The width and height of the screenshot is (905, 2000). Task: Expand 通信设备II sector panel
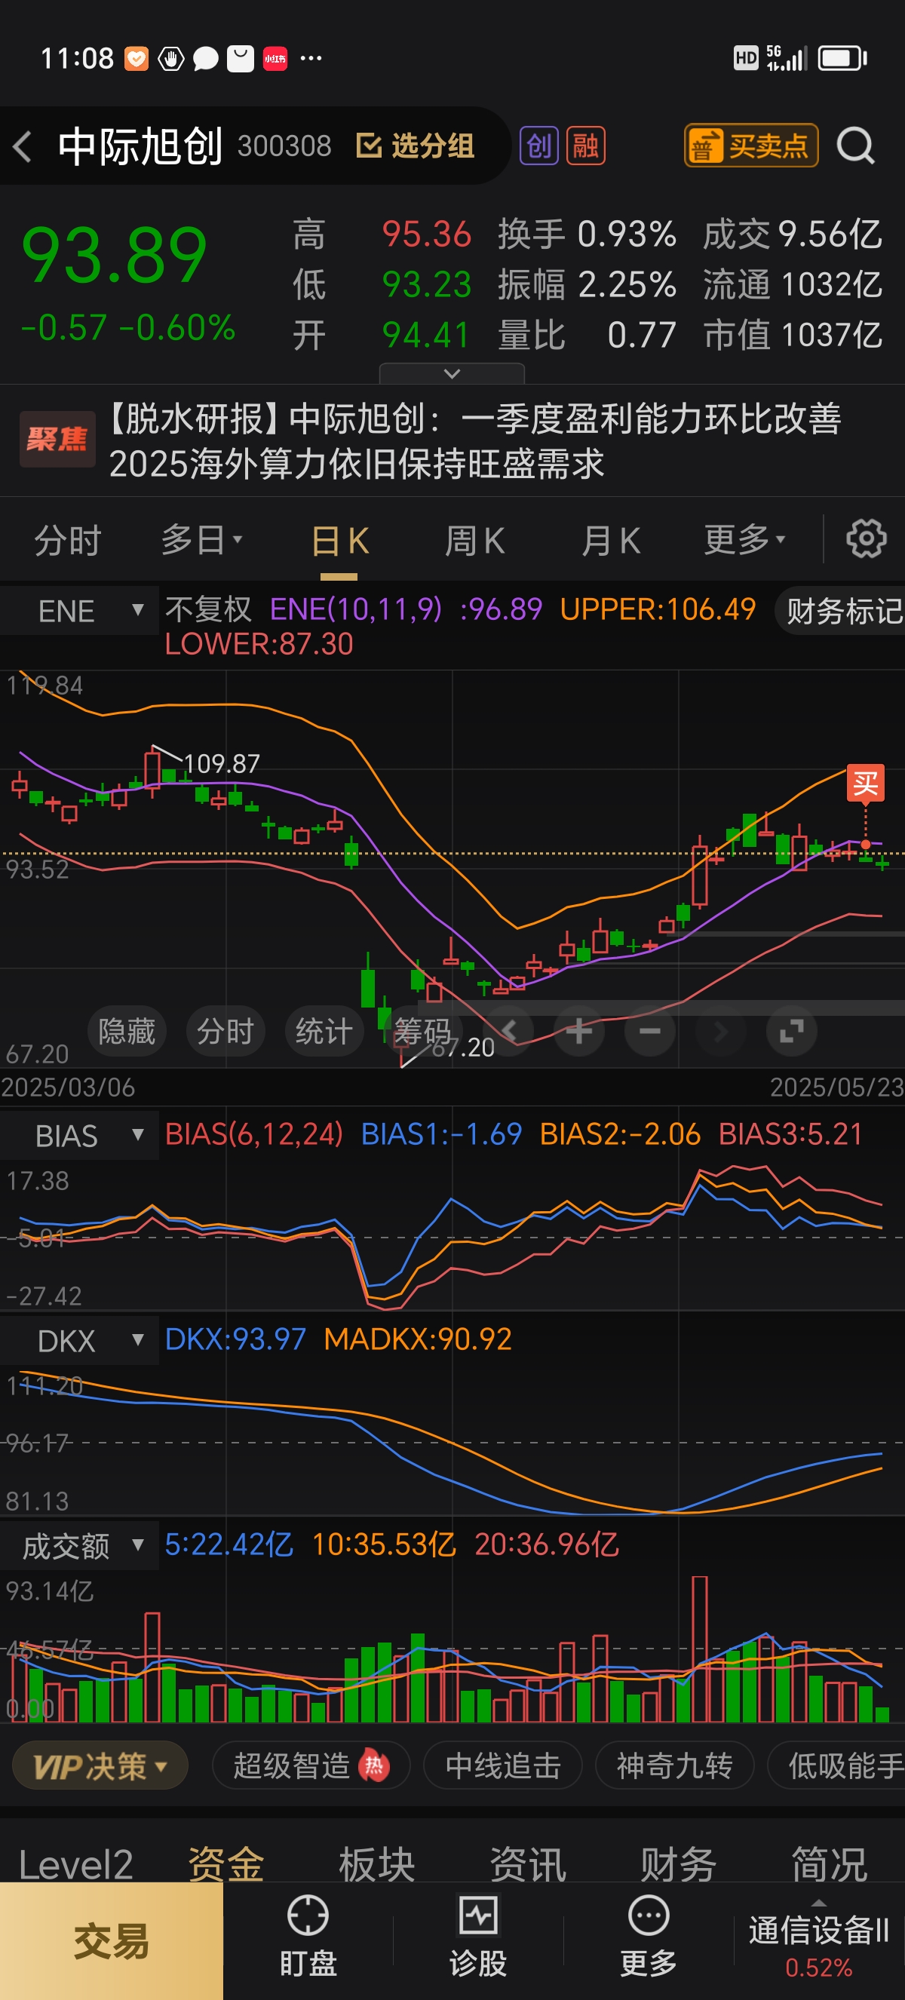click(818, 1940)
